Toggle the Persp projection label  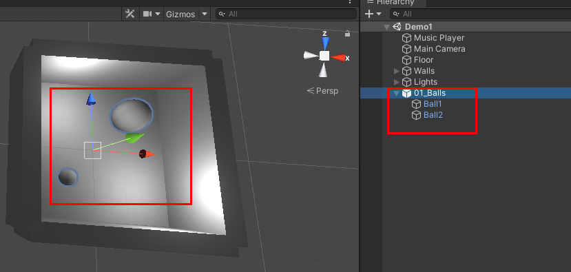[322, 91]
